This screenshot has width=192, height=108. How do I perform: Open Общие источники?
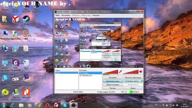(113, 85)
